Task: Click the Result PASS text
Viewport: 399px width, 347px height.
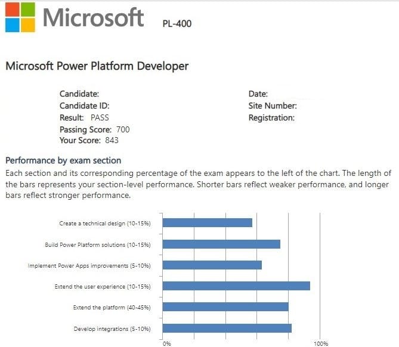Action: click(x=84, y=117)
